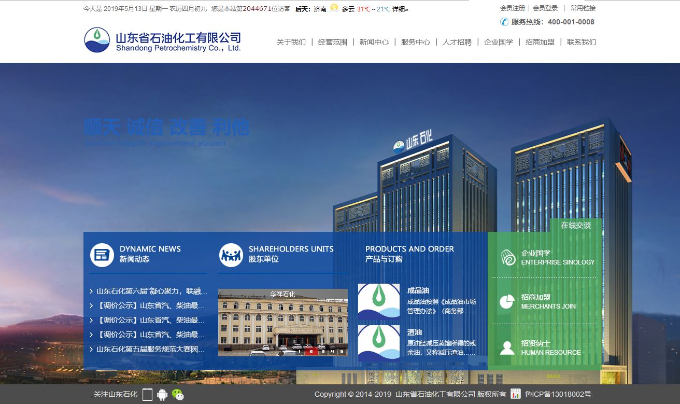Click 会员登录 link
The height and width of the screenshot is (404, 680).
pos(546,8)
